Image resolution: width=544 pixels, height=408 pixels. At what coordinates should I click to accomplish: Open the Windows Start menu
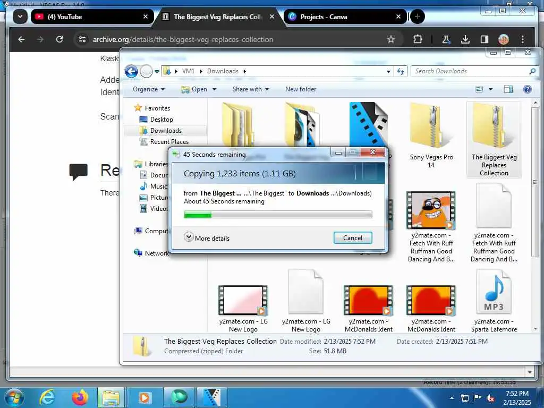pos(14,397)
